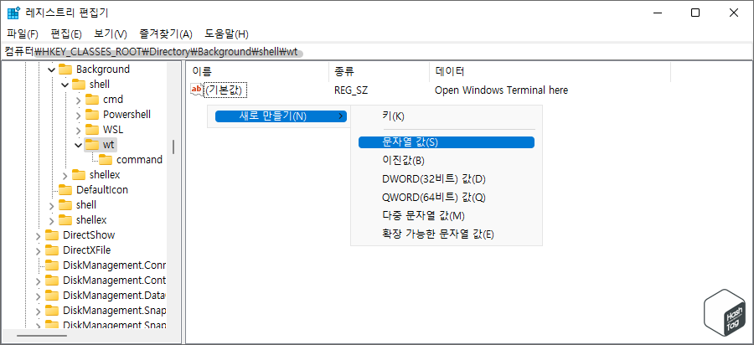Click the DirectXFile folder icon

point(52,250)
